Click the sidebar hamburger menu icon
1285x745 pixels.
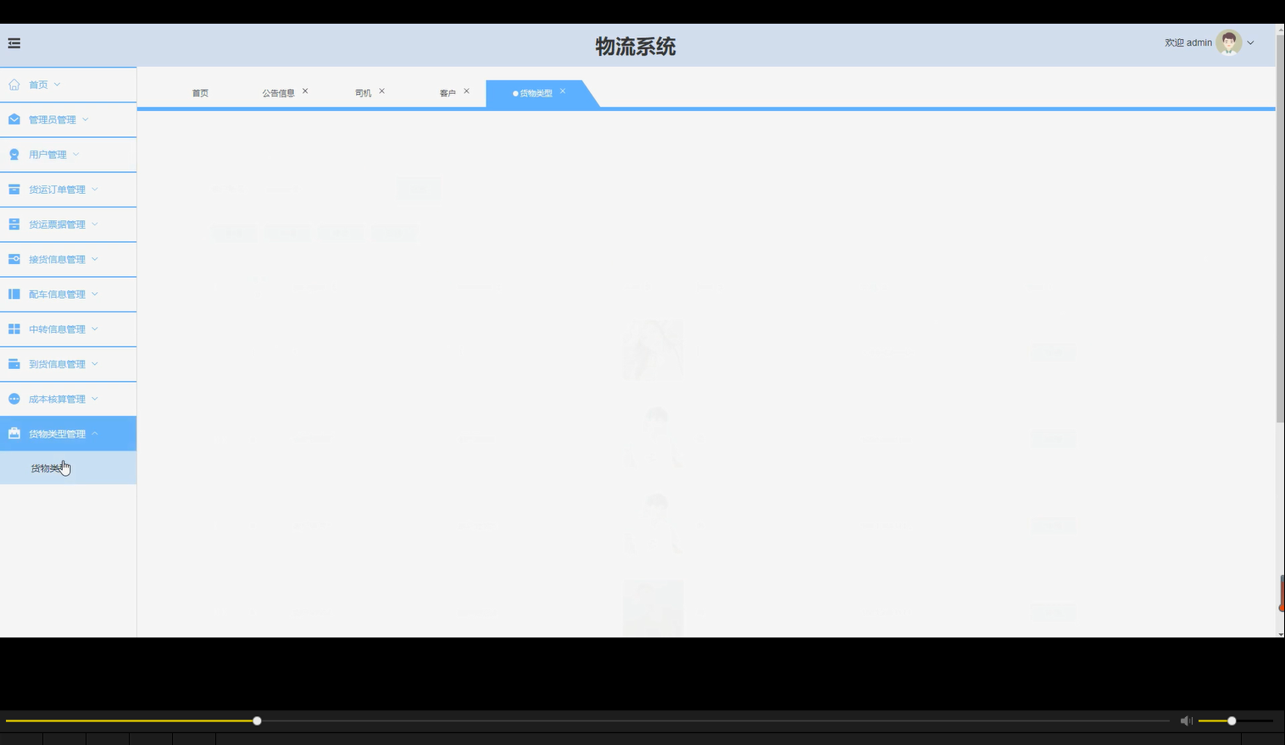coord(14,42)
